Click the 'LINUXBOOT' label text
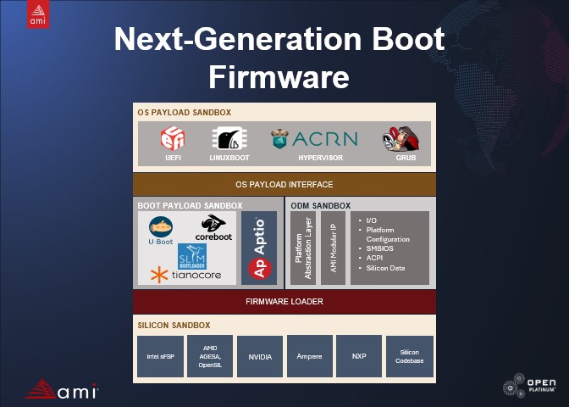 229,158
